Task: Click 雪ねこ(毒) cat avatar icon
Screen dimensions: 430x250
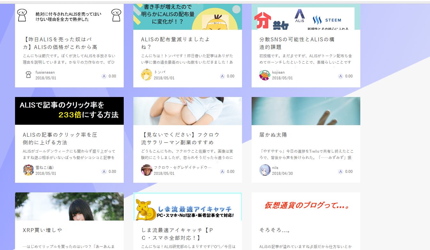Action: pos(28,170)
